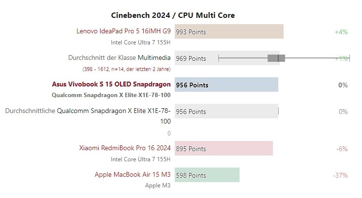Click the dark gray box-plot marker
The image size is (362, 198).
276,58
